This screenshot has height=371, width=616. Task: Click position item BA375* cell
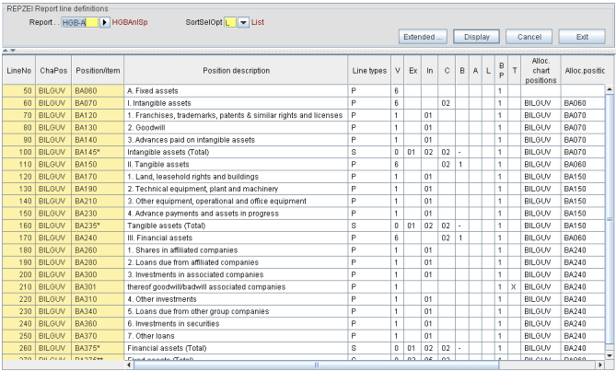click(98, 348)
